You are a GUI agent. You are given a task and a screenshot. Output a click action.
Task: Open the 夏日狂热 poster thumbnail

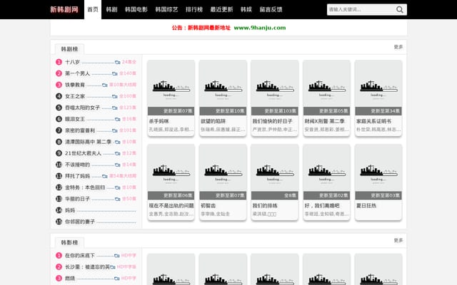(378, 172)
